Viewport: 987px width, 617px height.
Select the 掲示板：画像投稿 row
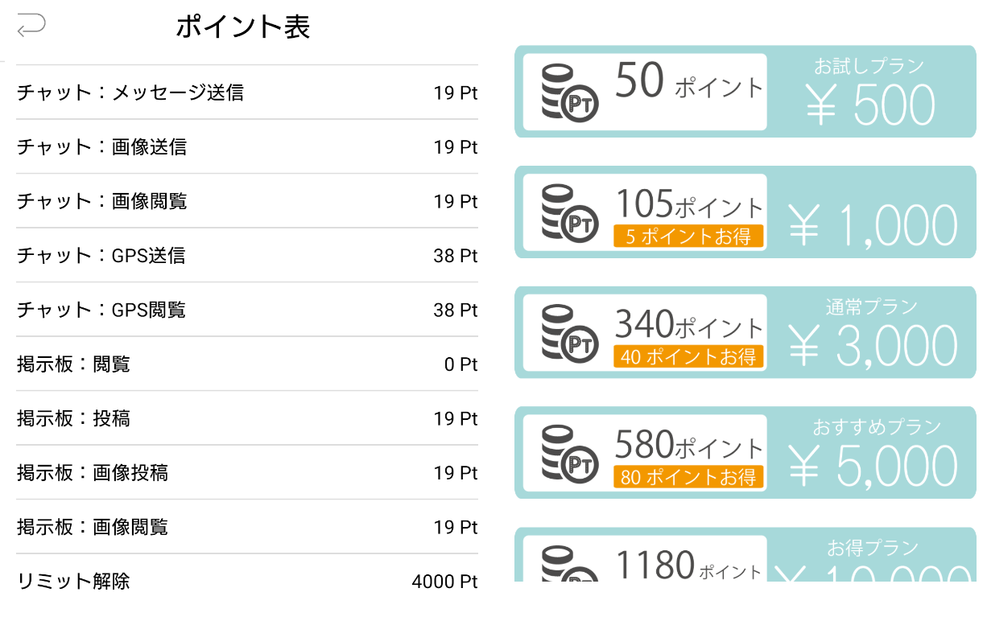coord(246,473)
